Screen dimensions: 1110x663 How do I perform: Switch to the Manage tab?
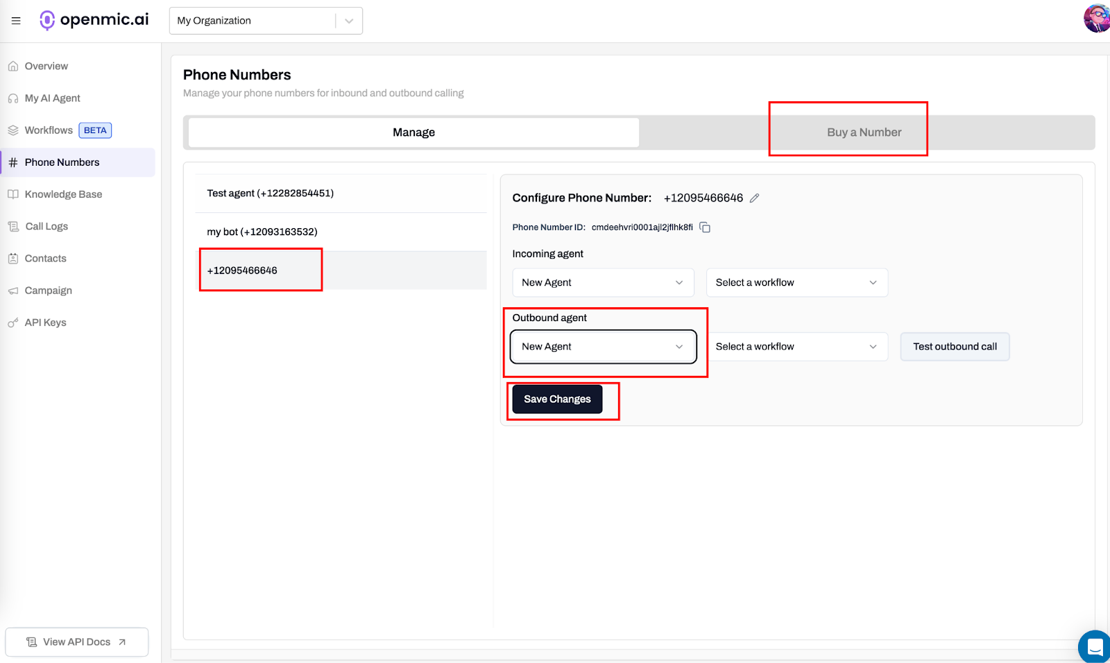pyautogui.click(x=413, y=132)
